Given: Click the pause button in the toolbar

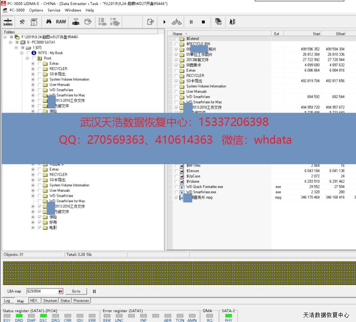Looking at the screenshot, I should (191, 21).
